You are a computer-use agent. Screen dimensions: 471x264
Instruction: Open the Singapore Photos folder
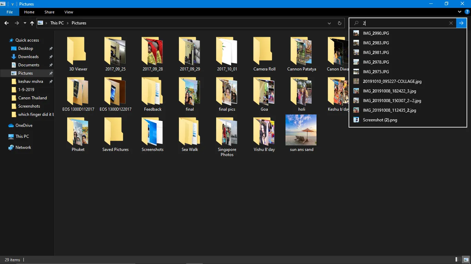point(227,137)
